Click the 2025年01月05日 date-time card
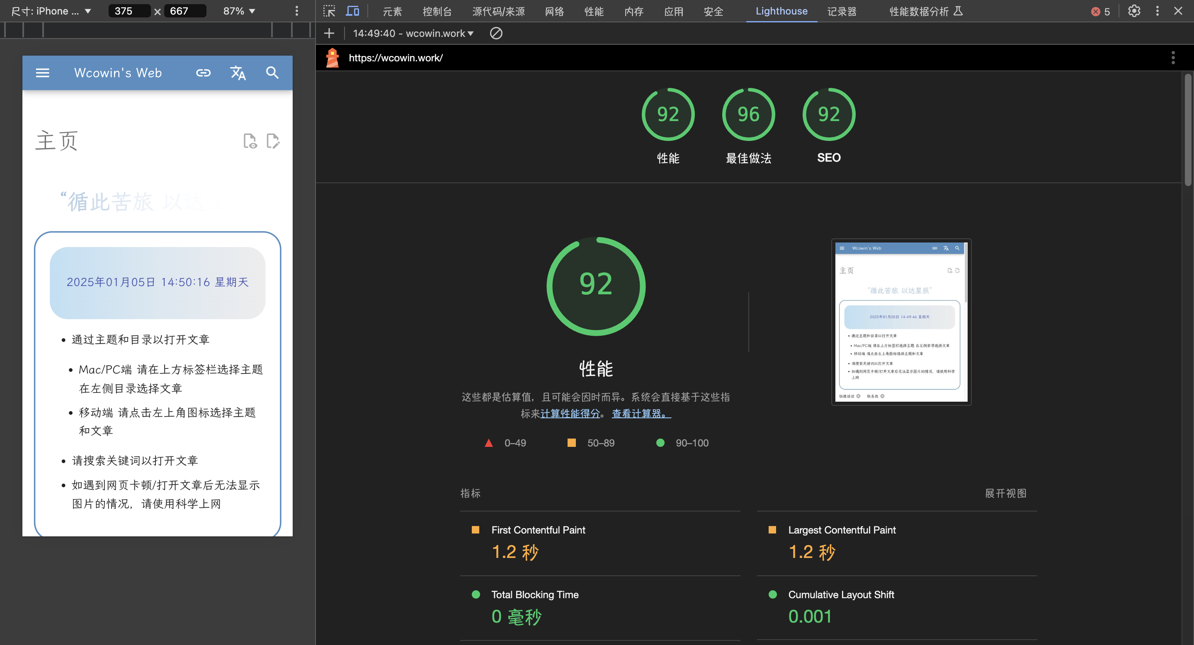This screenshot has width=1194, height=645. 158,283
